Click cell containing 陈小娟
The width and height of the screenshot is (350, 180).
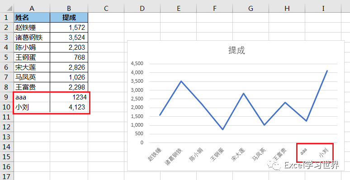coord(32,47)
